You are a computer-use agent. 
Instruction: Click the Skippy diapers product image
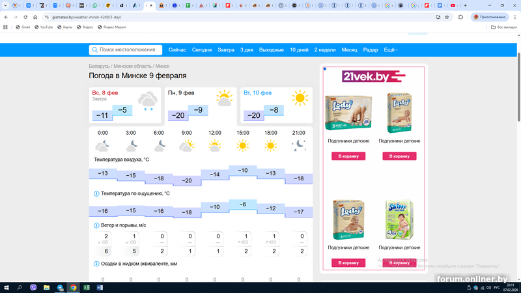[399, 219]
